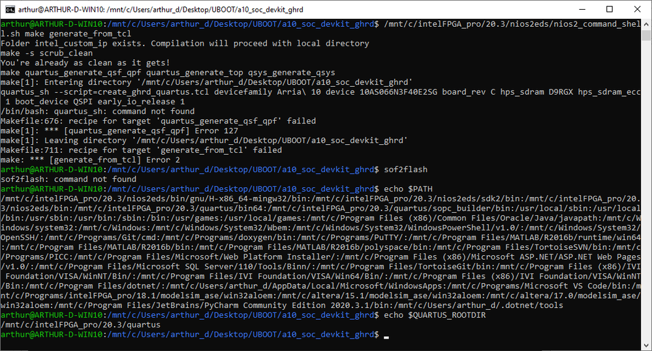Image resolution: width=652 pixels, height=351 pixels.
Task: Click 'make: *** [generate_from_tcl] Error 2'
Action: tap(90, 160)
